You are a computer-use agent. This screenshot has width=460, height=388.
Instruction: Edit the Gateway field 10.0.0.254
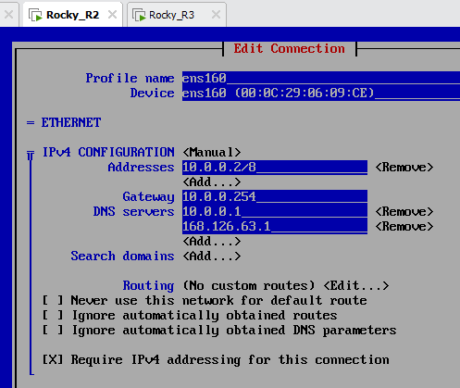[x=275, y=196]
